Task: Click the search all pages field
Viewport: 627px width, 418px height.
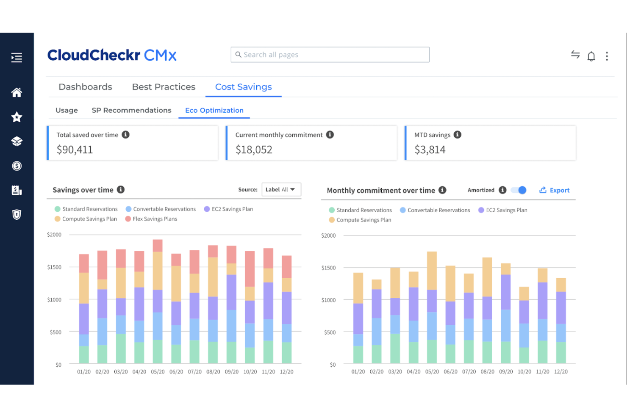Action: pos(330,54)
